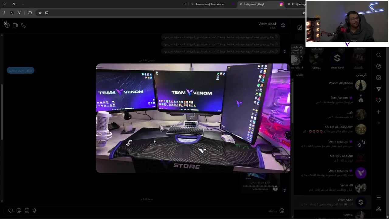Click the message text input field
The image size is (389, 219).
click(158, 211)
